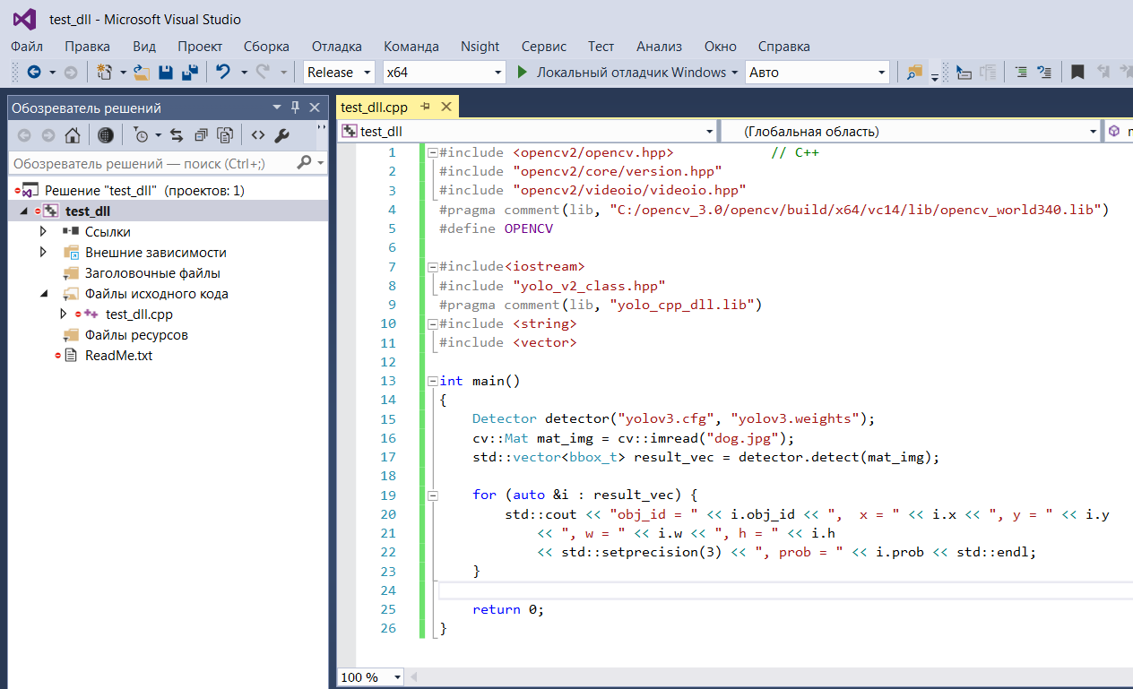The image size is (1133, 689).
Task: Click the Sync with Active Document icon
Action: click(x=177, y=135)
